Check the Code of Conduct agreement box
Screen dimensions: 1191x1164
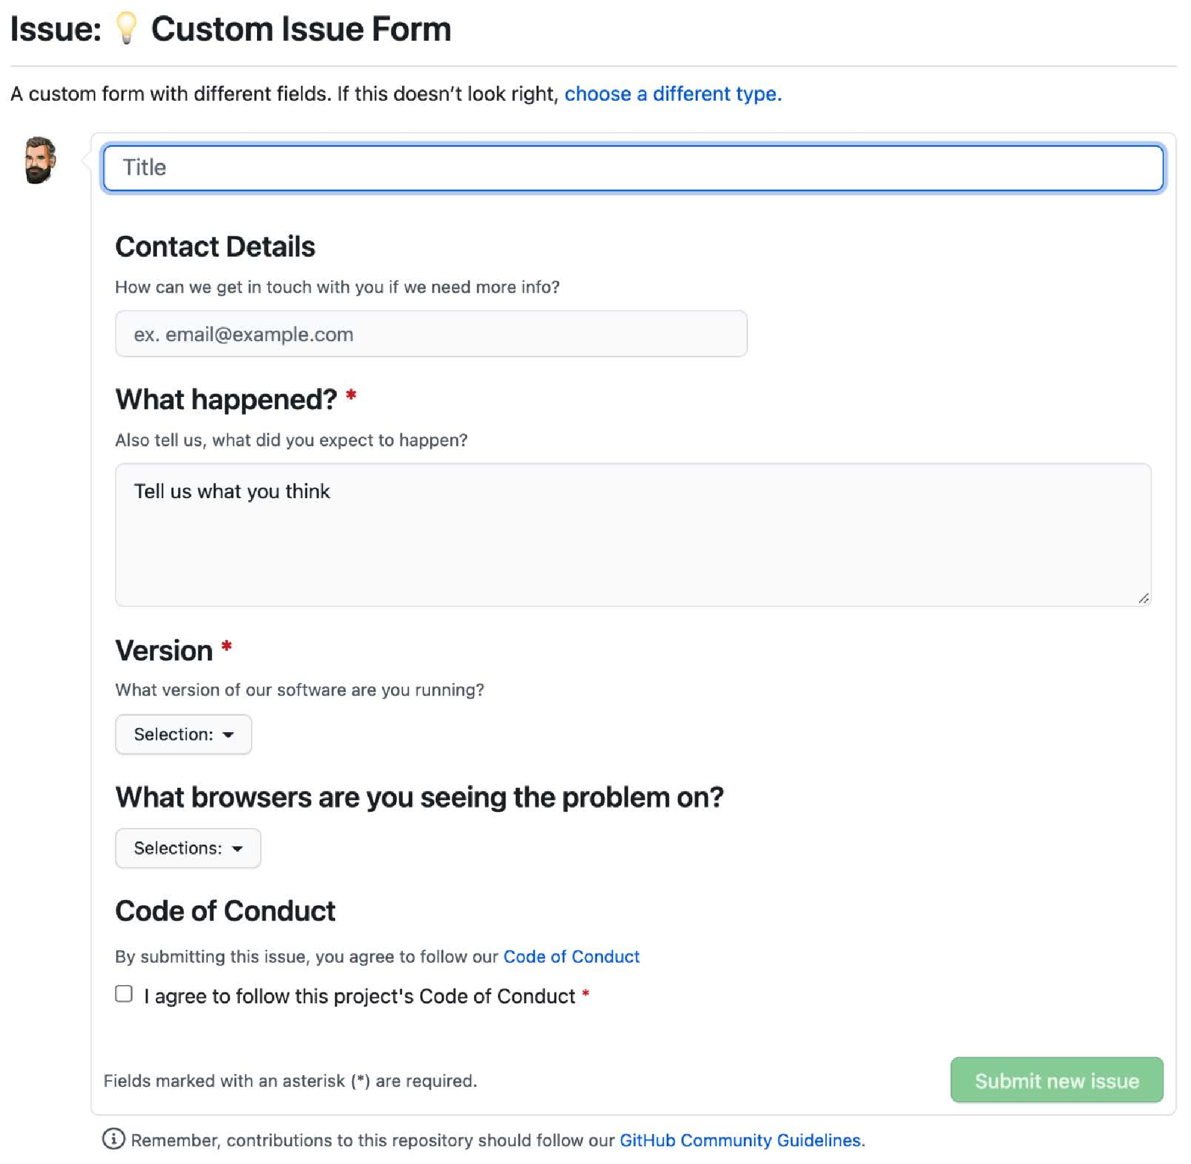pos(124,994)
